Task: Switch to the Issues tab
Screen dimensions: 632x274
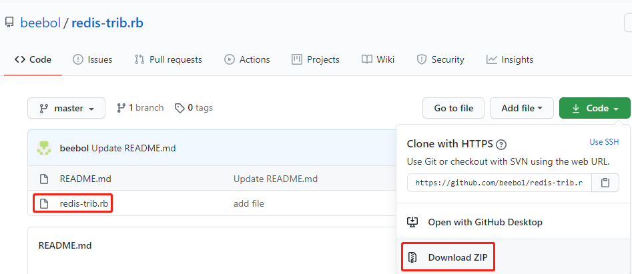Action: pos(93,59)
